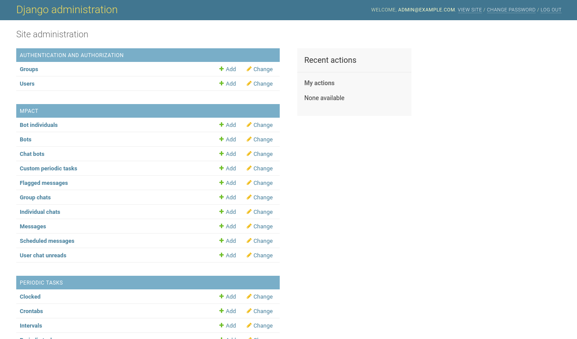Click the plus icon for Flagged messages
This screenshot has width=577, height=339.
(x=222, y=183)
